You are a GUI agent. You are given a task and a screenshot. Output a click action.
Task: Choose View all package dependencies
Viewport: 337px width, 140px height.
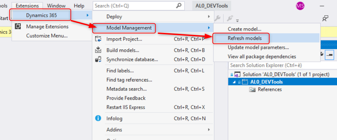coord(266,57)
